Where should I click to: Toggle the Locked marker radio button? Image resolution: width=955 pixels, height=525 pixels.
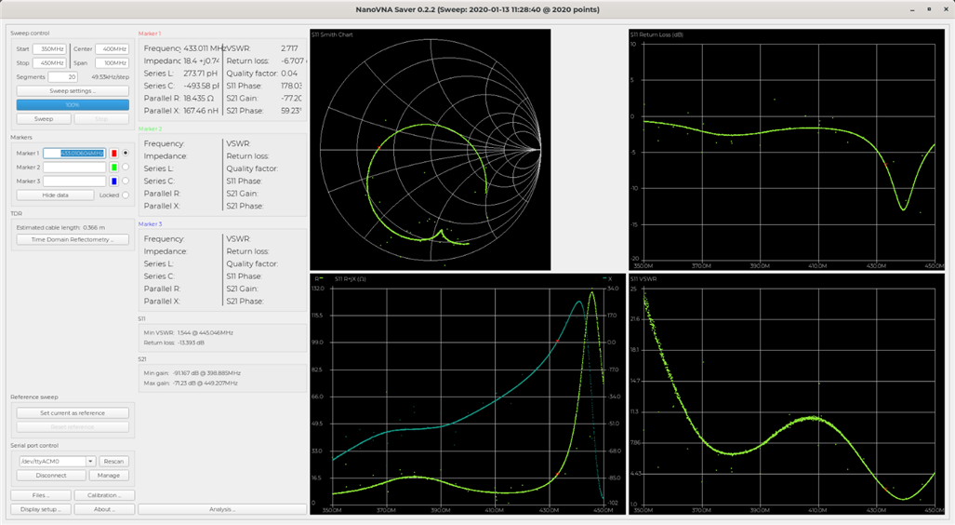pyautogui.click(x=126, y=195)
